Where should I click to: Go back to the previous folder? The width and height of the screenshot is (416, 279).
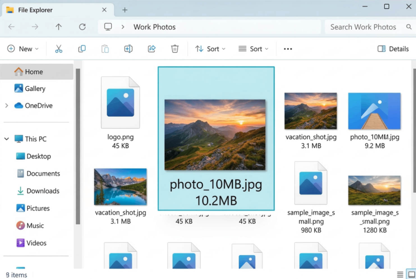(11, 27)
